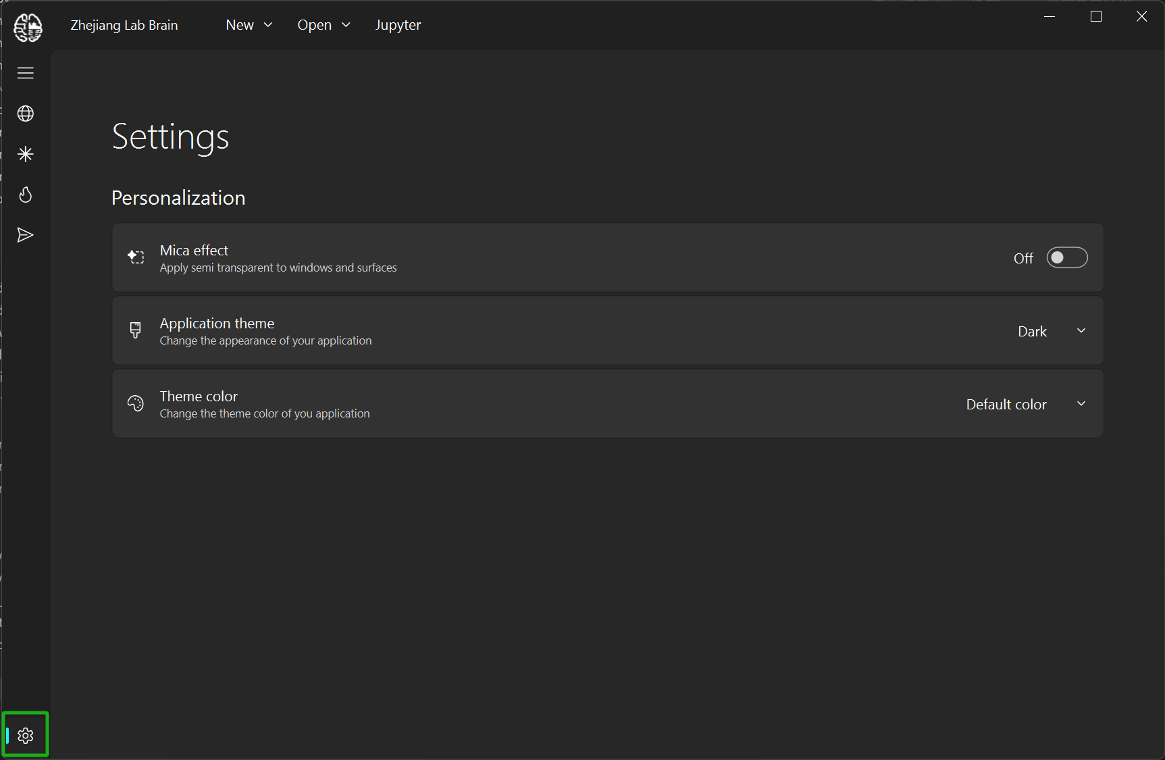Click the Settings page heading
This screenshot has height=760, width=1165.
pos(170,137)
